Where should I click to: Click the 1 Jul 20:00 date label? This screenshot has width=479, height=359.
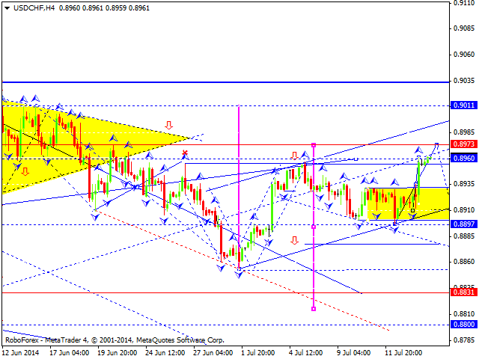coord(256,352)
